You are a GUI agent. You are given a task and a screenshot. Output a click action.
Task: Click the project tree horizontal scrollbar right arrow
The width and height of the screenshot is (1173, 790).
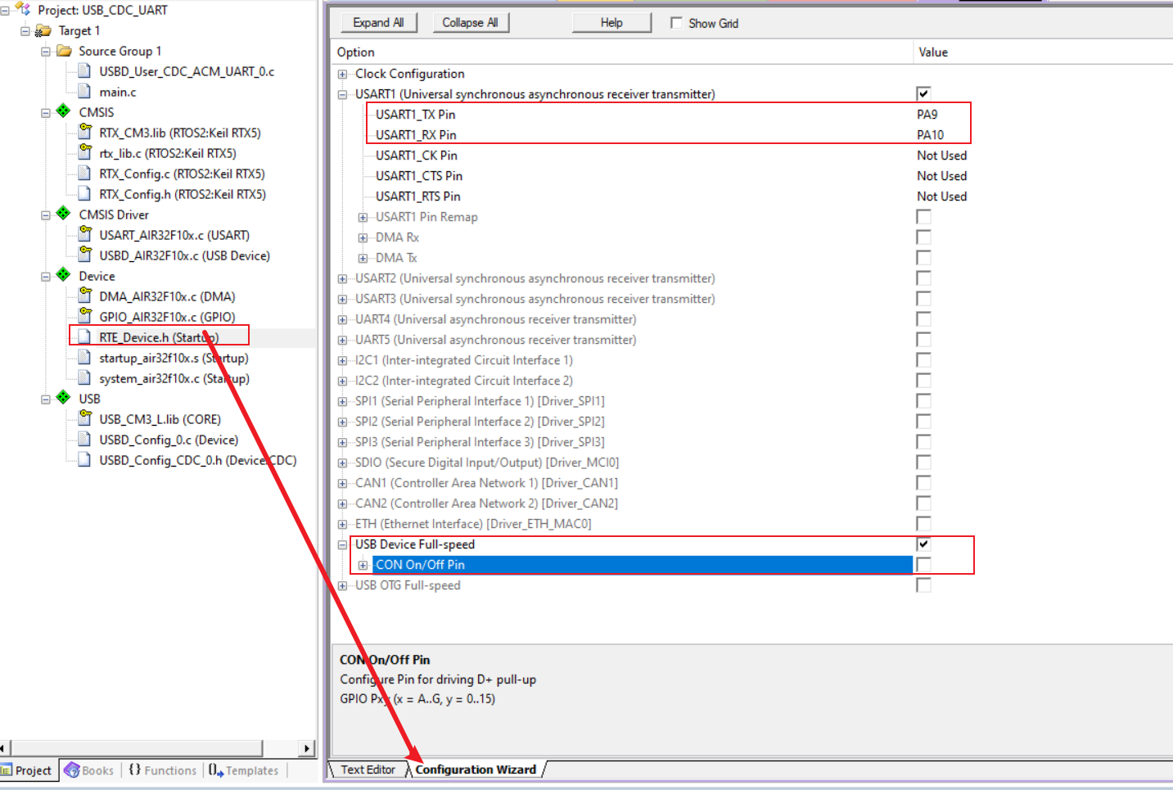pyautogui.click(x=307, y=748)
